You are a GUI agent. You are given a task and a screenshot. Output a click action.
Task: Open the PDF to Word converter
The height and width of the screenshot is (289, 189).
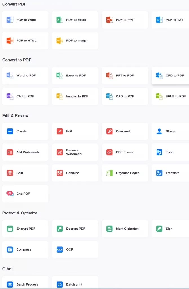pos(25,20)
